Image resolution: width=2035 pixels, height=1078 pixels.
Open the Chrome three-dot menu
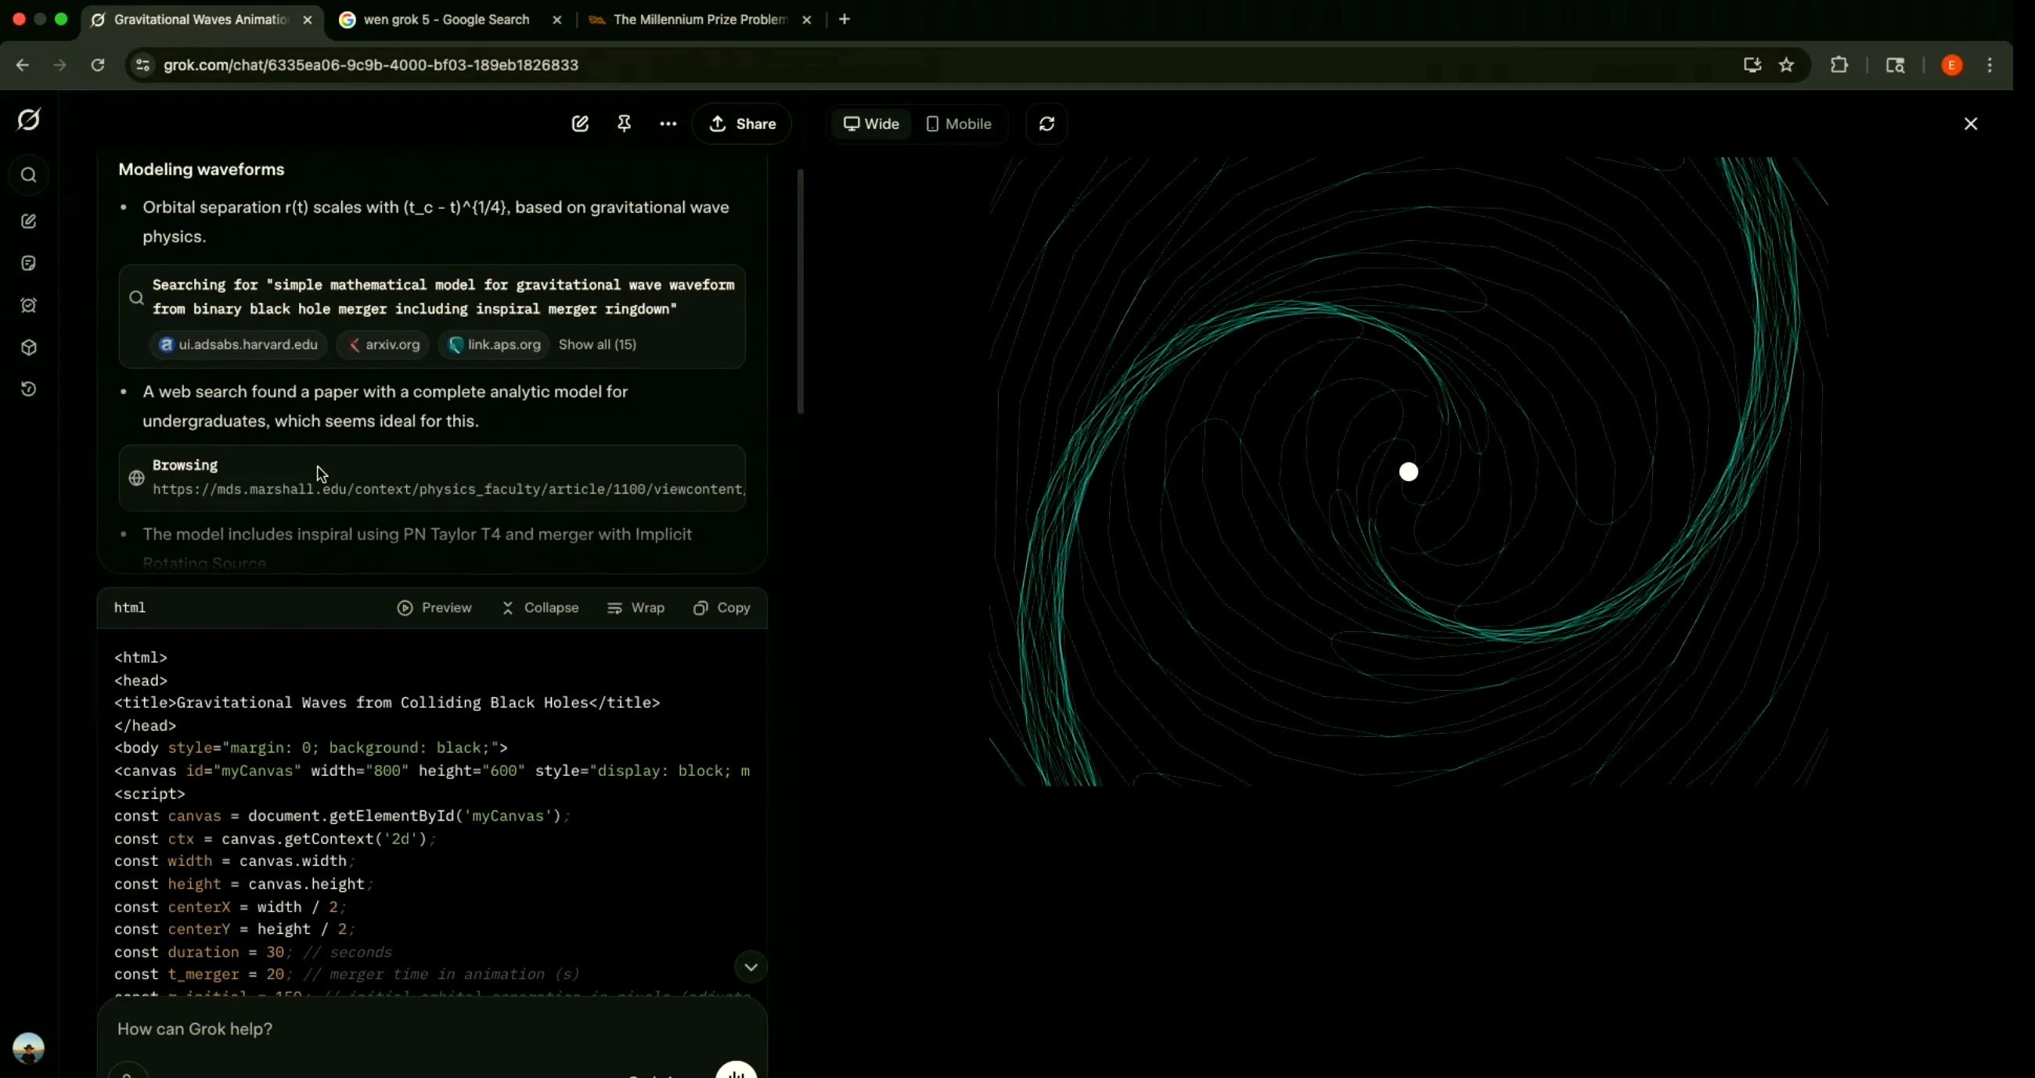point(1990,65)
